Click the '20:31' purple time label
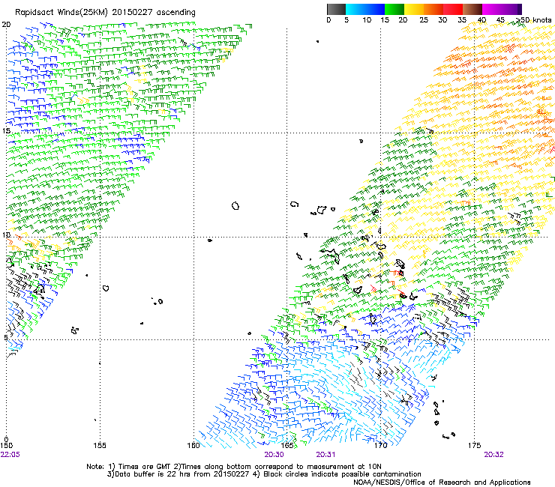The image size is (555, 487). [x=325, y=455]
